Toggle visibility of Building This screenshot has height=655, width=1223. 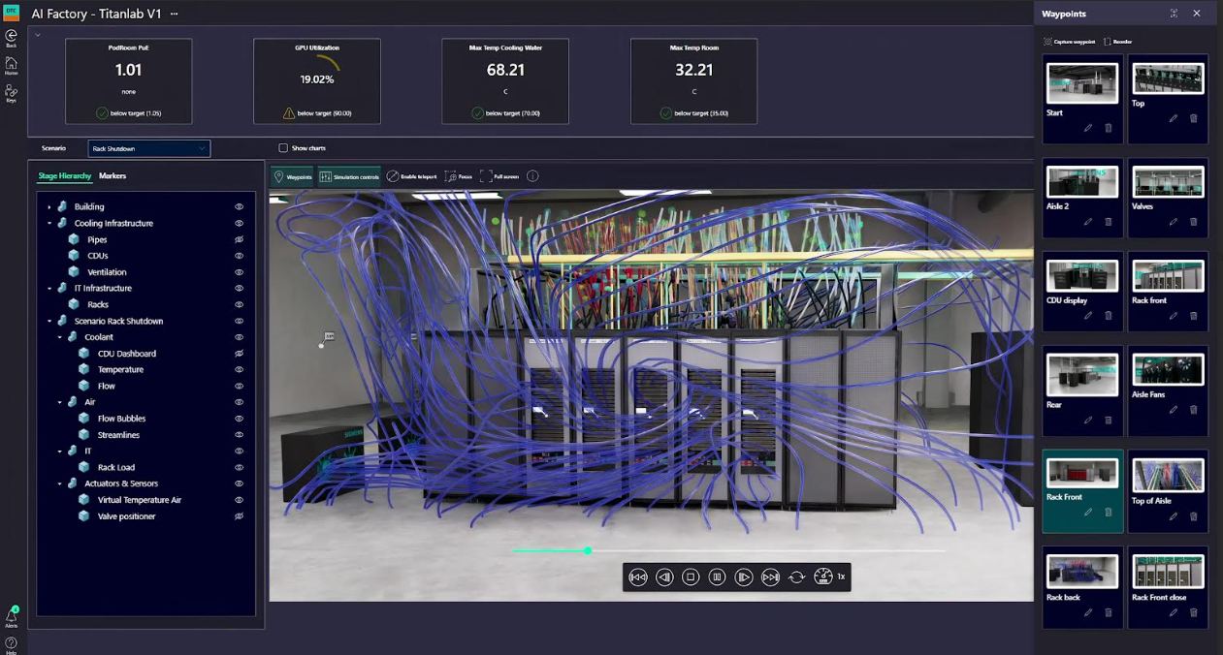(x=239, y=206)
